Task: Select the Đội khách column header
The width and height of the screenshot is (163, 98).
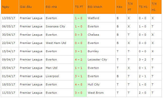Action: 95,7
